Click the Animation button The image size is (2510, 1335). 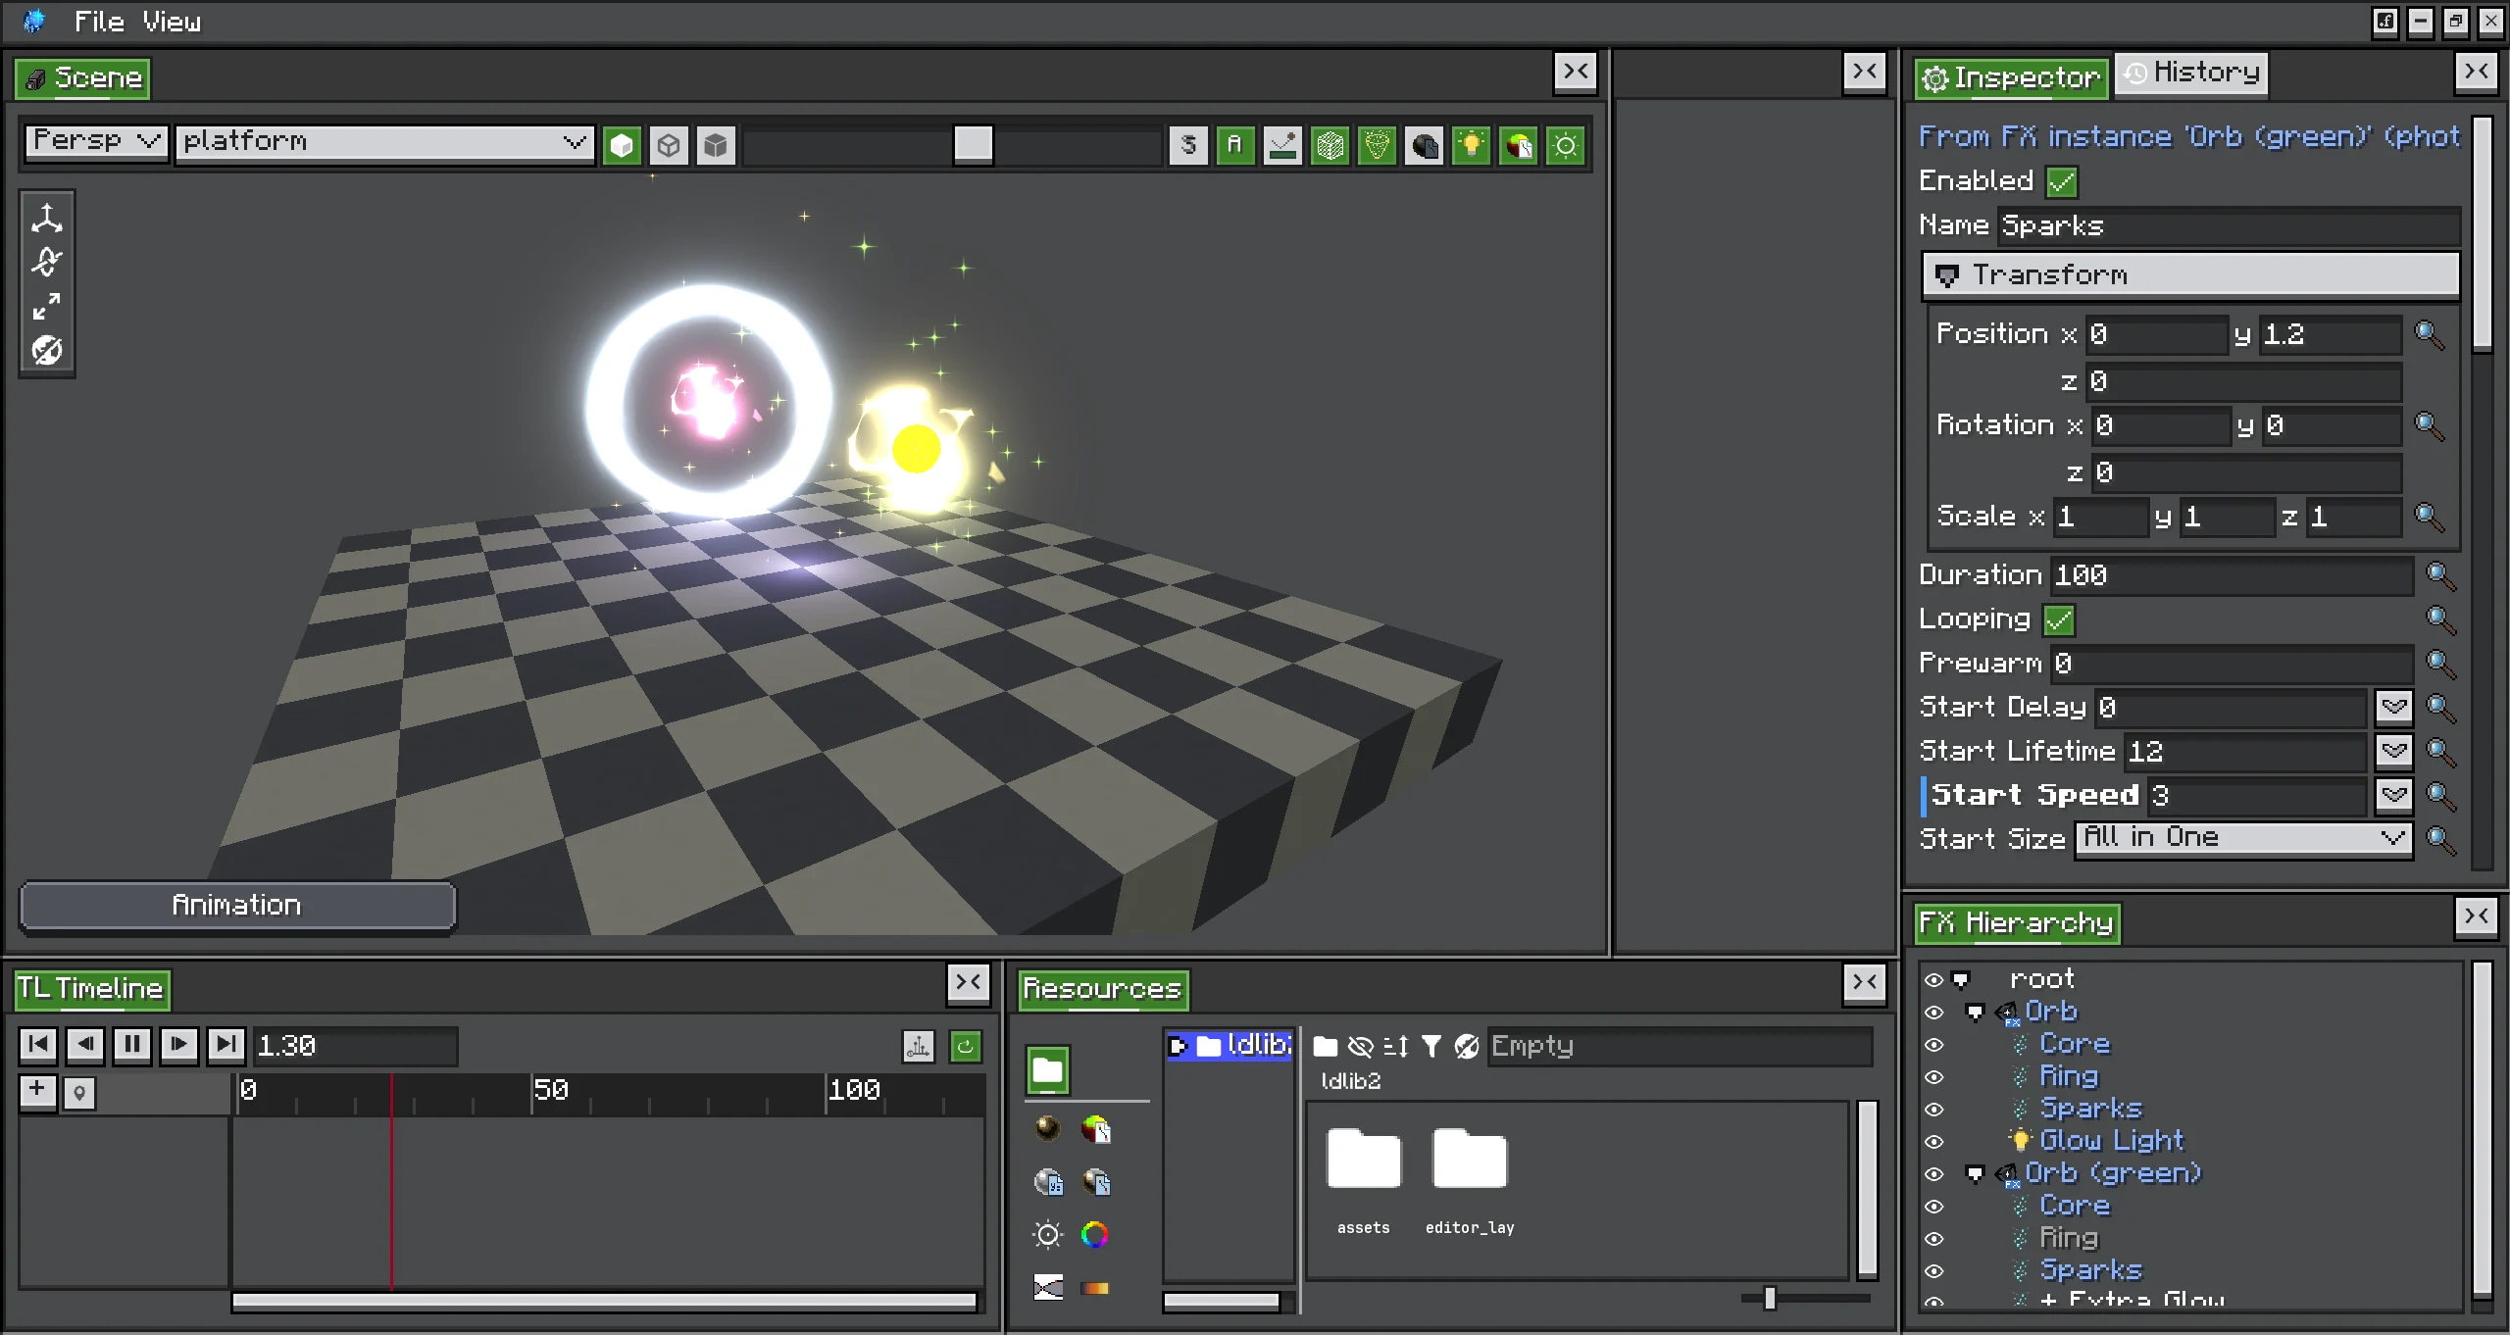coord(237,905)
